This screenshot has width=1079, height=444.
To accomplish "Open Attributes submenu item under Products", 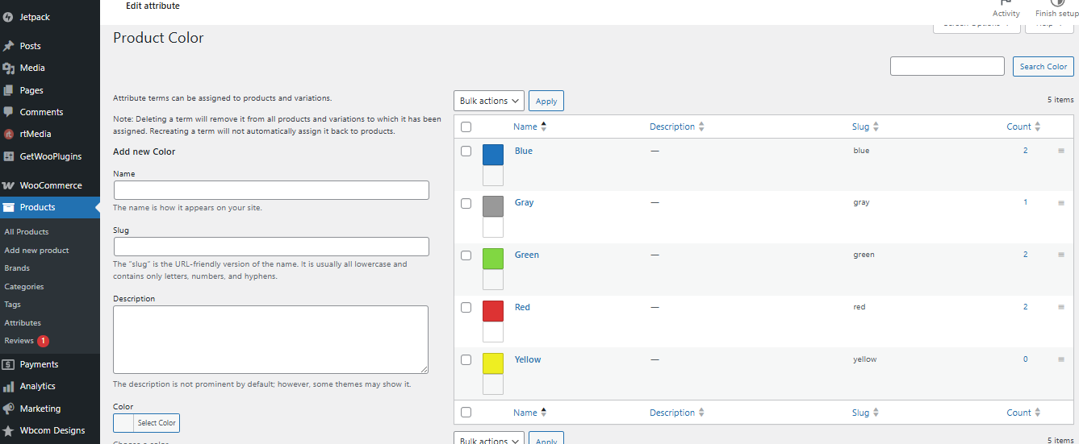I will click(x=23, y=322).
